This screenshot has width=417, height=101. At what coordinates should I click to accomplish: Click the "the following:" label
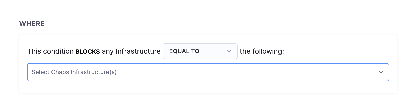click(x=262, y=51)
